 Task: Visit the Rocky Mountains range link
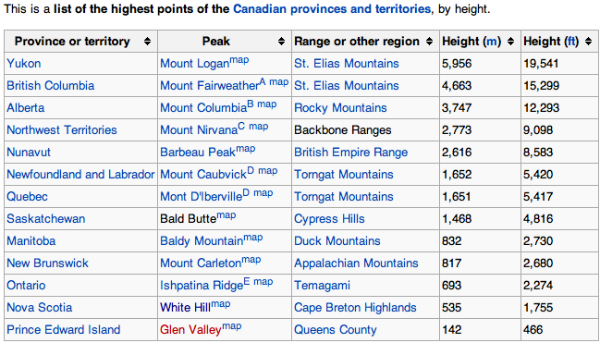point(340,108)
